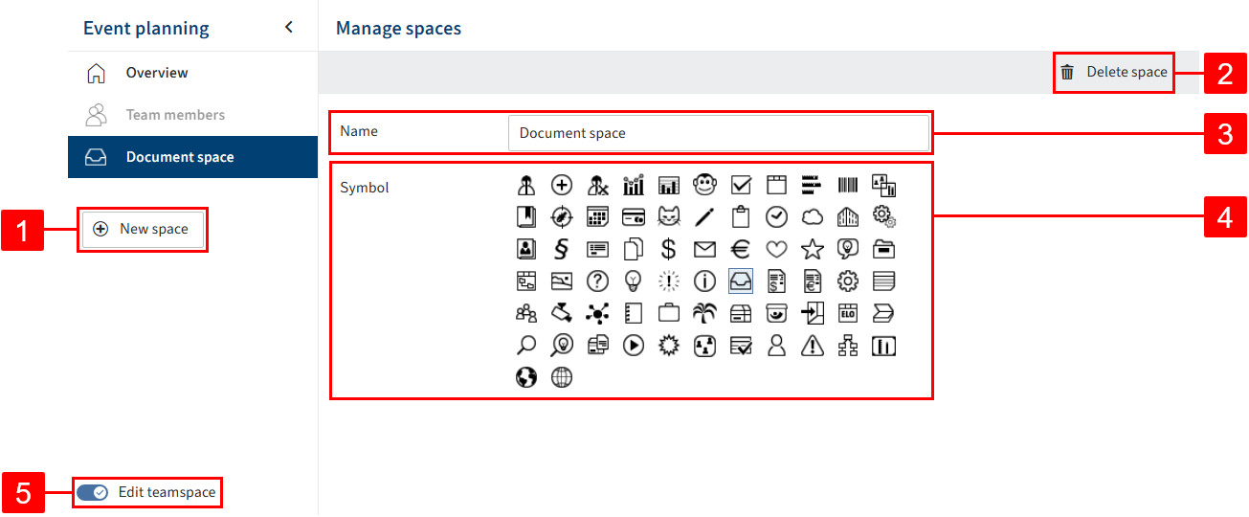Select the network hub nodes symbol
The width and height of the screenshot is (1249, 517).
point(597,313)
